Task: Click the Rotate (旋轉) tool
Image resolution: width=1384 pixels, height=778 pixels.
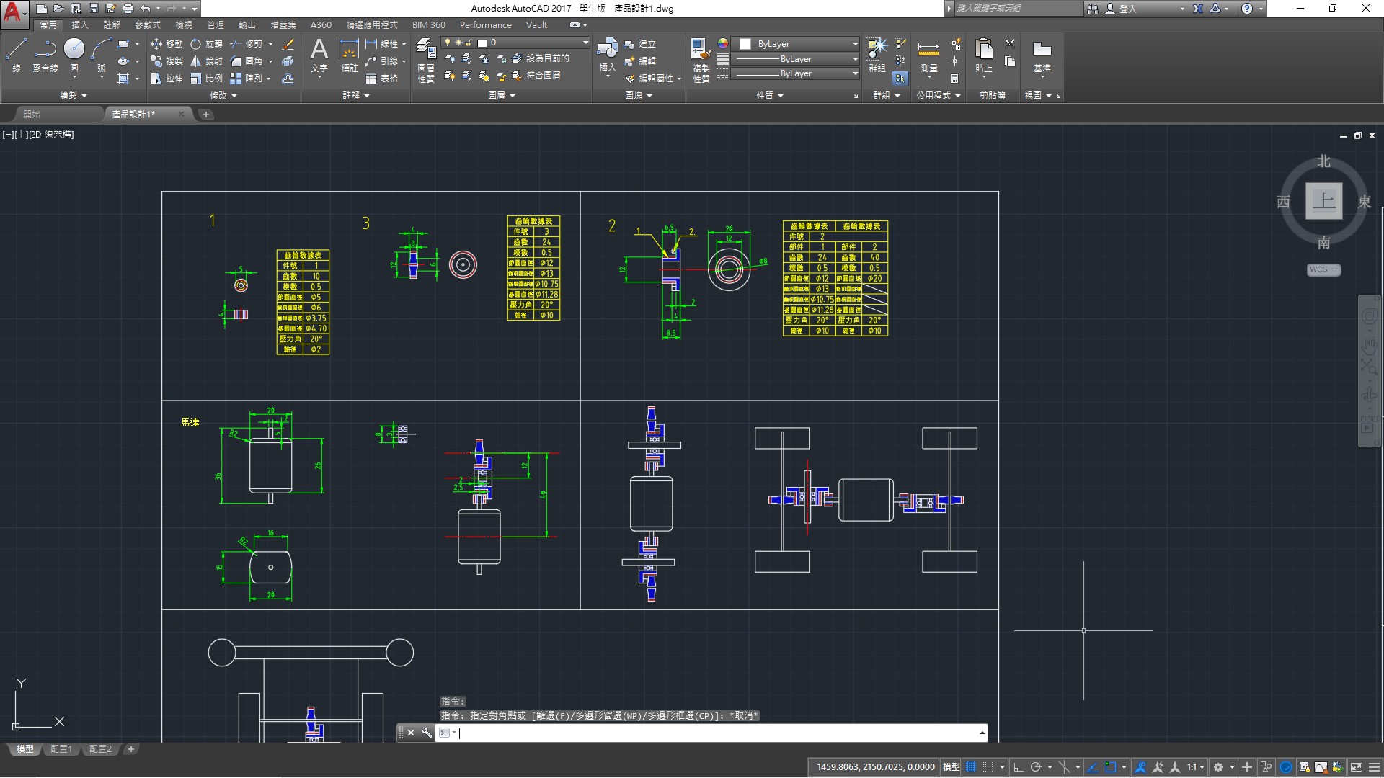Action: (x=206, y=44)
